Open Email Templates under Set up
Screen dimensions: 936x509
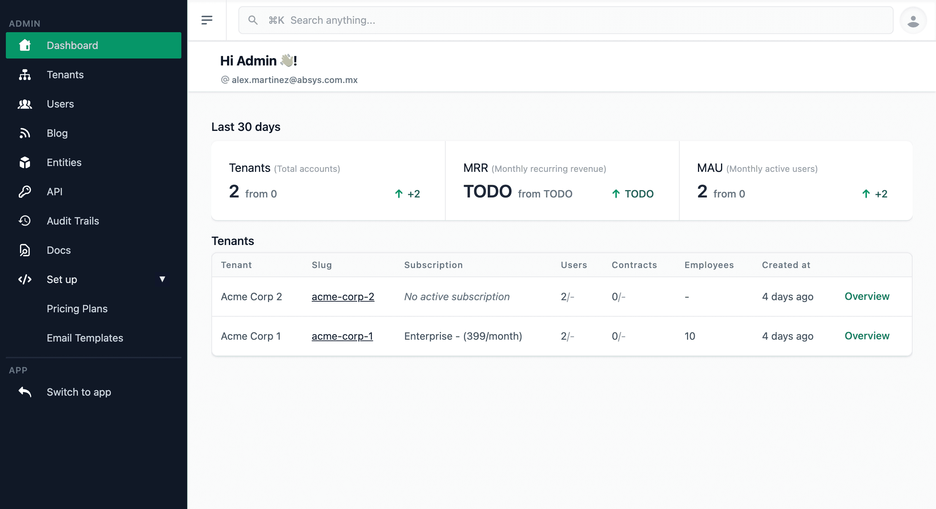94,338
